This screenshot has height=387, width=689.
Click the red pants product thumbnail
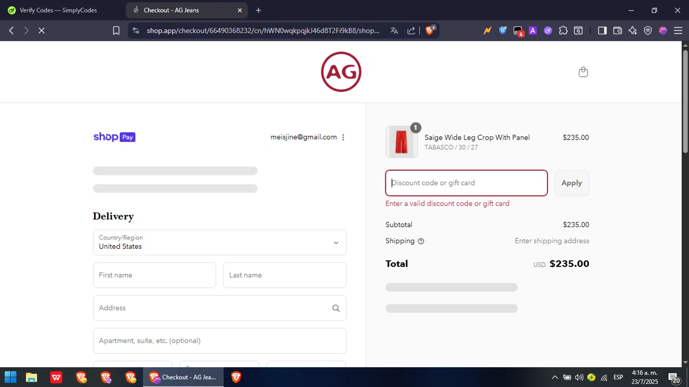401,142
